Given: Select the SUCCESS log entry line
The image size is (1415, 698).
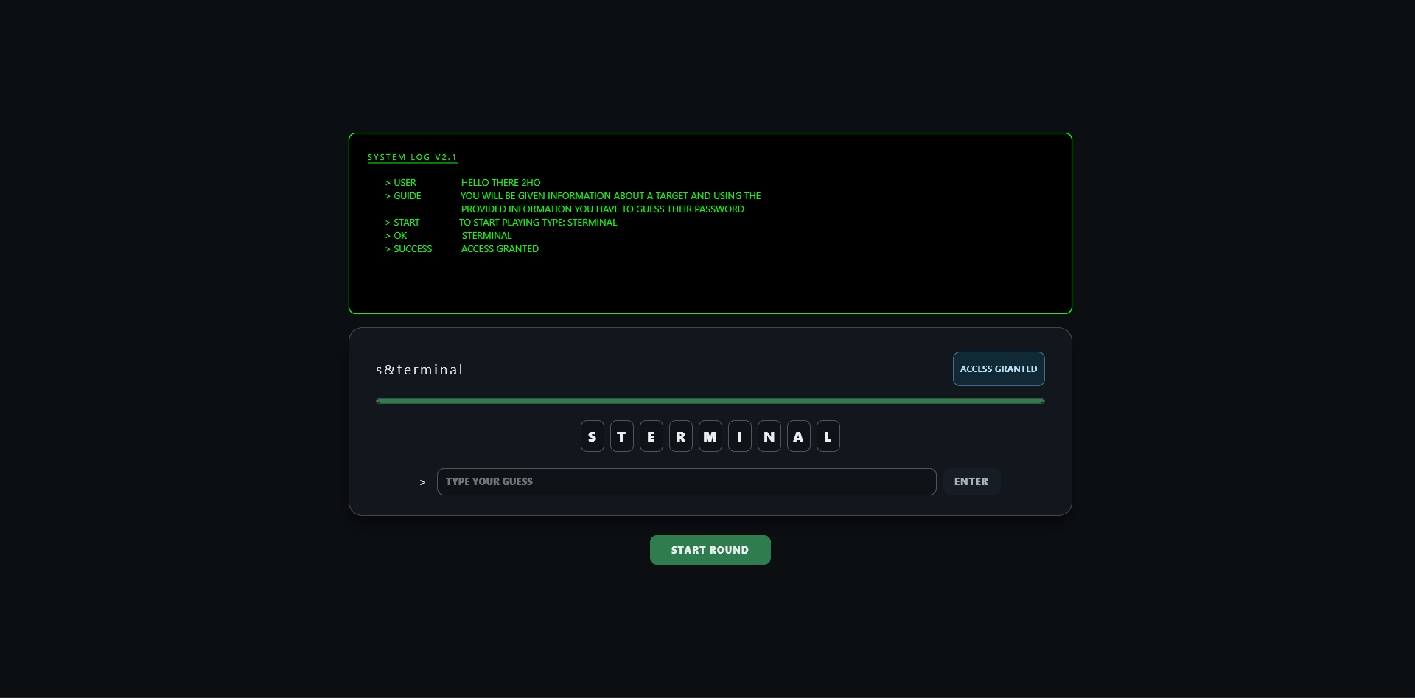Looking at the screenshot, I should 462,249.
